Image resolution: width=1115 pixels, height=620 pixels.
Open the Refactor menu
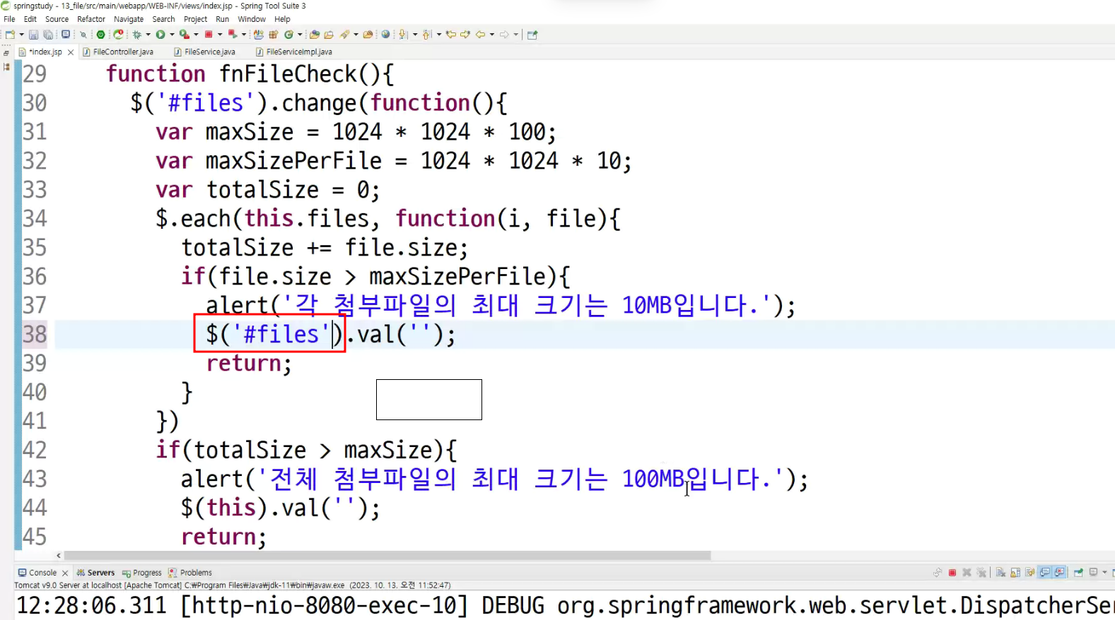(x=91, y=19)
